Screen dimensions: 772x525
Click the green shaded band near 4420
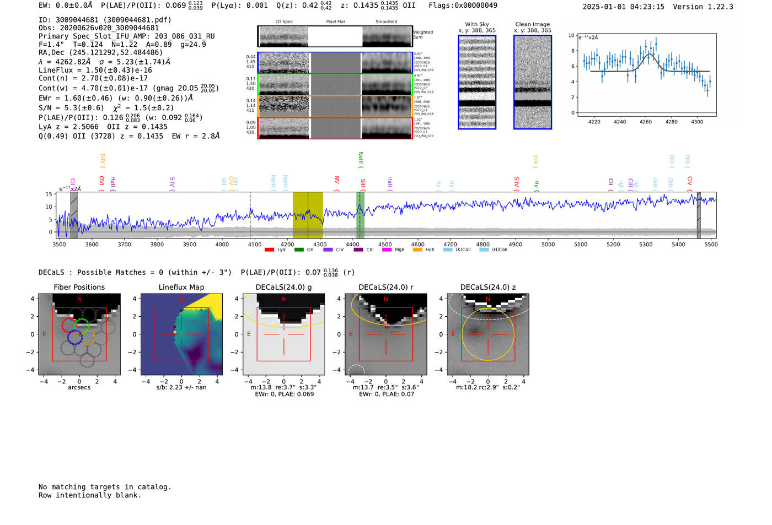tap(360, 215)
